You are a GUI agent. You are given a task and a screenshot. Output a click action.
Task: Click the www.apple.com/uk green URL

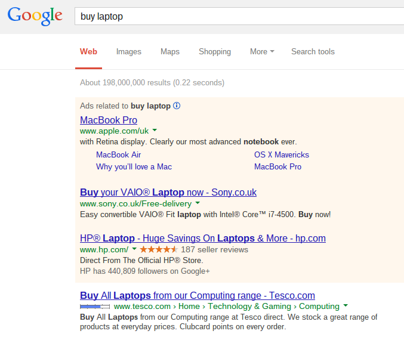pyautogui.click(x=114, y=131)
